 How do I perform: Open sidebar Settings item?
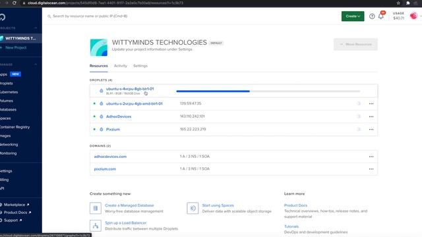pos(6,171)
